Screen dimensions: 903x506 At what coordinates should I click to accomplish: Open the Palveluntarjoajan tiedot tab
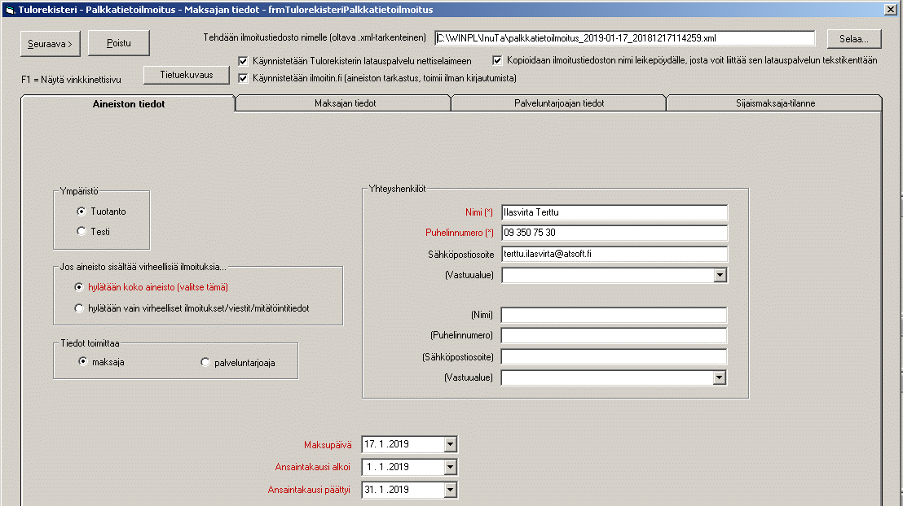click(x=558, y=103)
